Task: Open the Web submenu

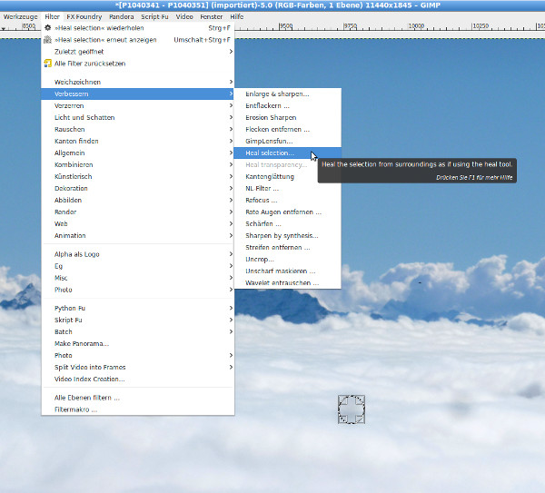Action: click(138, 223)
